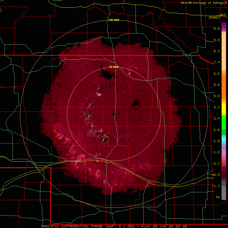Pick the cyan segment of the color bar
This screenshot has height=228, width=228.
point(224,139)
